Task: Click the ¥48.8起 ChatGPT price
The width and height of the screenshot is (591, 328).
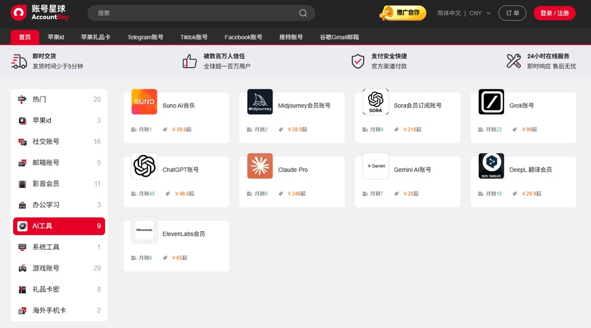Action: pos(184,193)
